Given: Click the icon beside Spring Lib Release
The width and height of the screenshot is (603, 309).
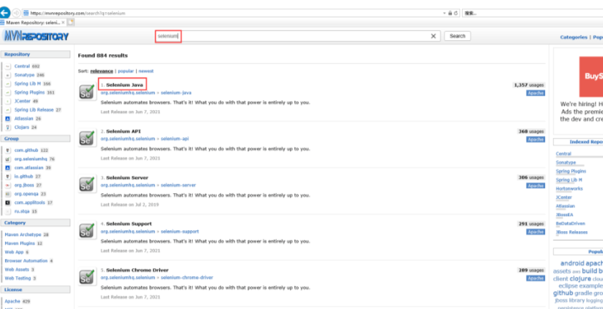Looking at the screenshot, I should [8, 110].
